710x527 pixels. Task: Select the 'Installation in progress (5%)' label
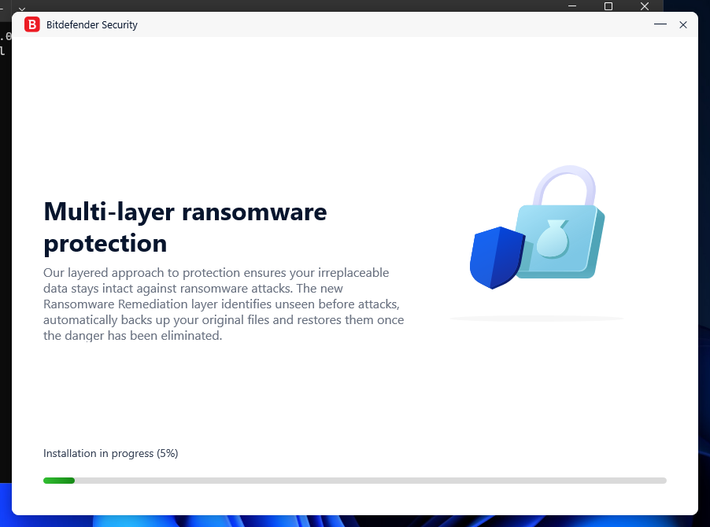110,453
